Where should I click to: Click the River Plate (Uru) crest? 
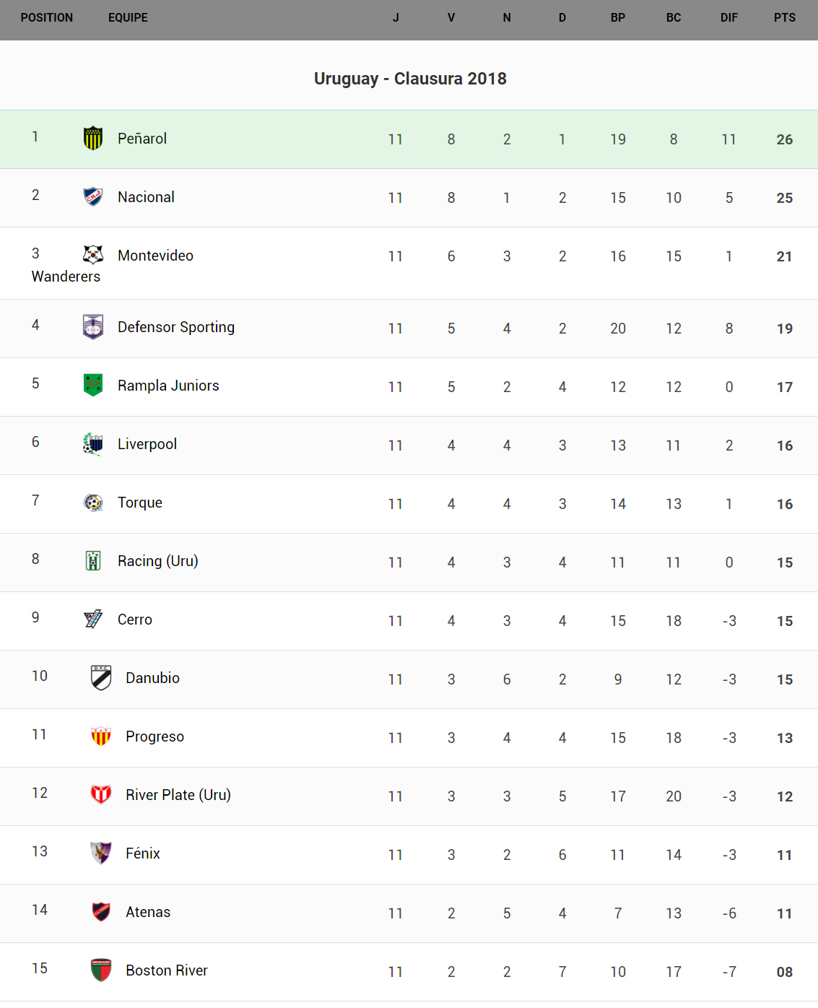(101, 794)
